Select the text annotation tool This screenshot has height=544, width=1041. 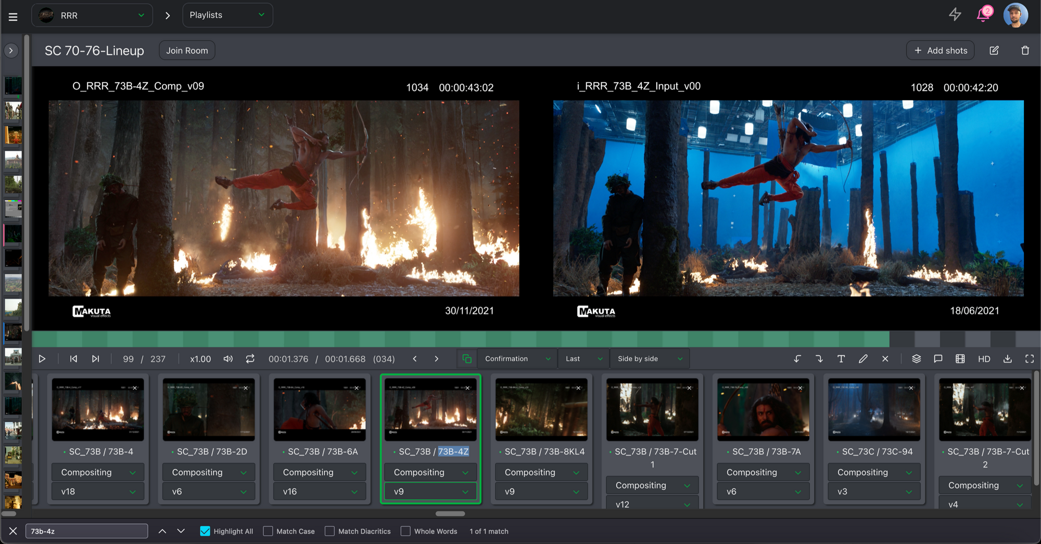pyautogui.click(x=841, y=359)
